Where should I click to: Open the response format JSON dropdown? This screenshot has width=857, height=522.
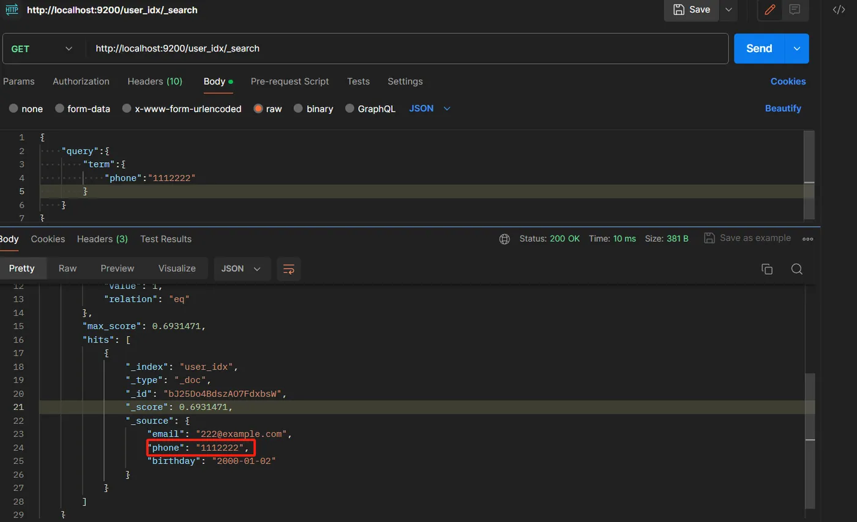coord(242,269)
